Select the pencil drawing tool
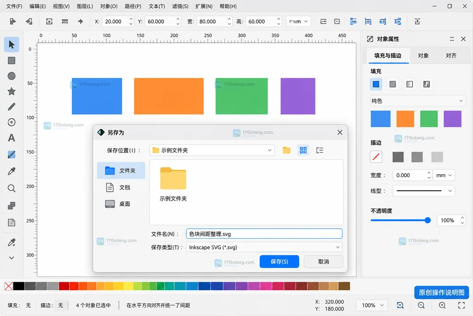This screenshot has height=316, width=473. coord(12,106)
